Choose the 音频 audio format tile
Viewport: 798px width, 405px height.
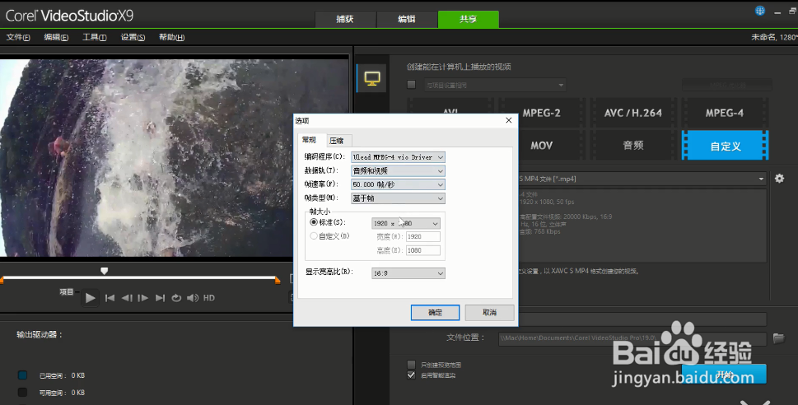(633, 146)
